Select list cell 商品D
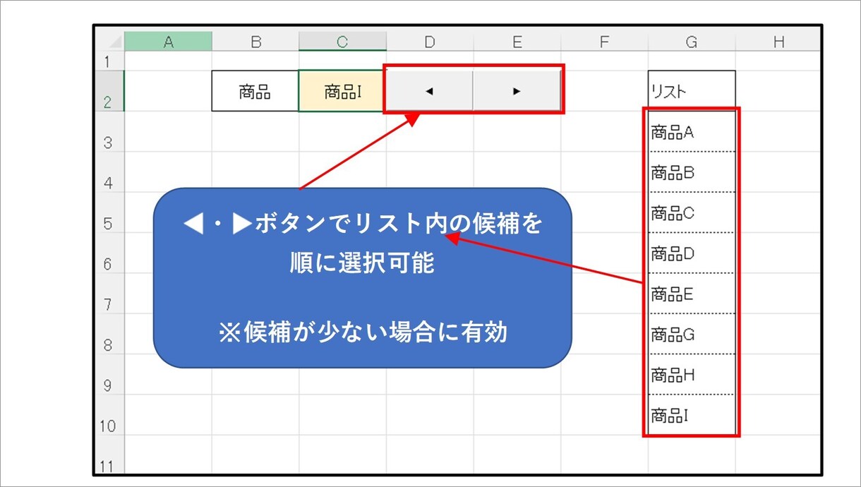 pyautogui.click(x=692, y=253)
